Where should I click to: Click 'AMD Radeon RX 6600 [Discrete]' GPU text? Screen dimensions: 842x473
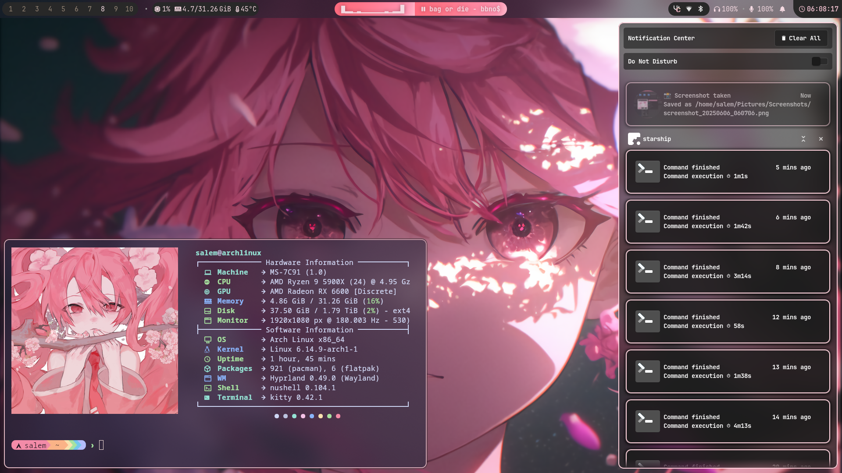point(333,291)
